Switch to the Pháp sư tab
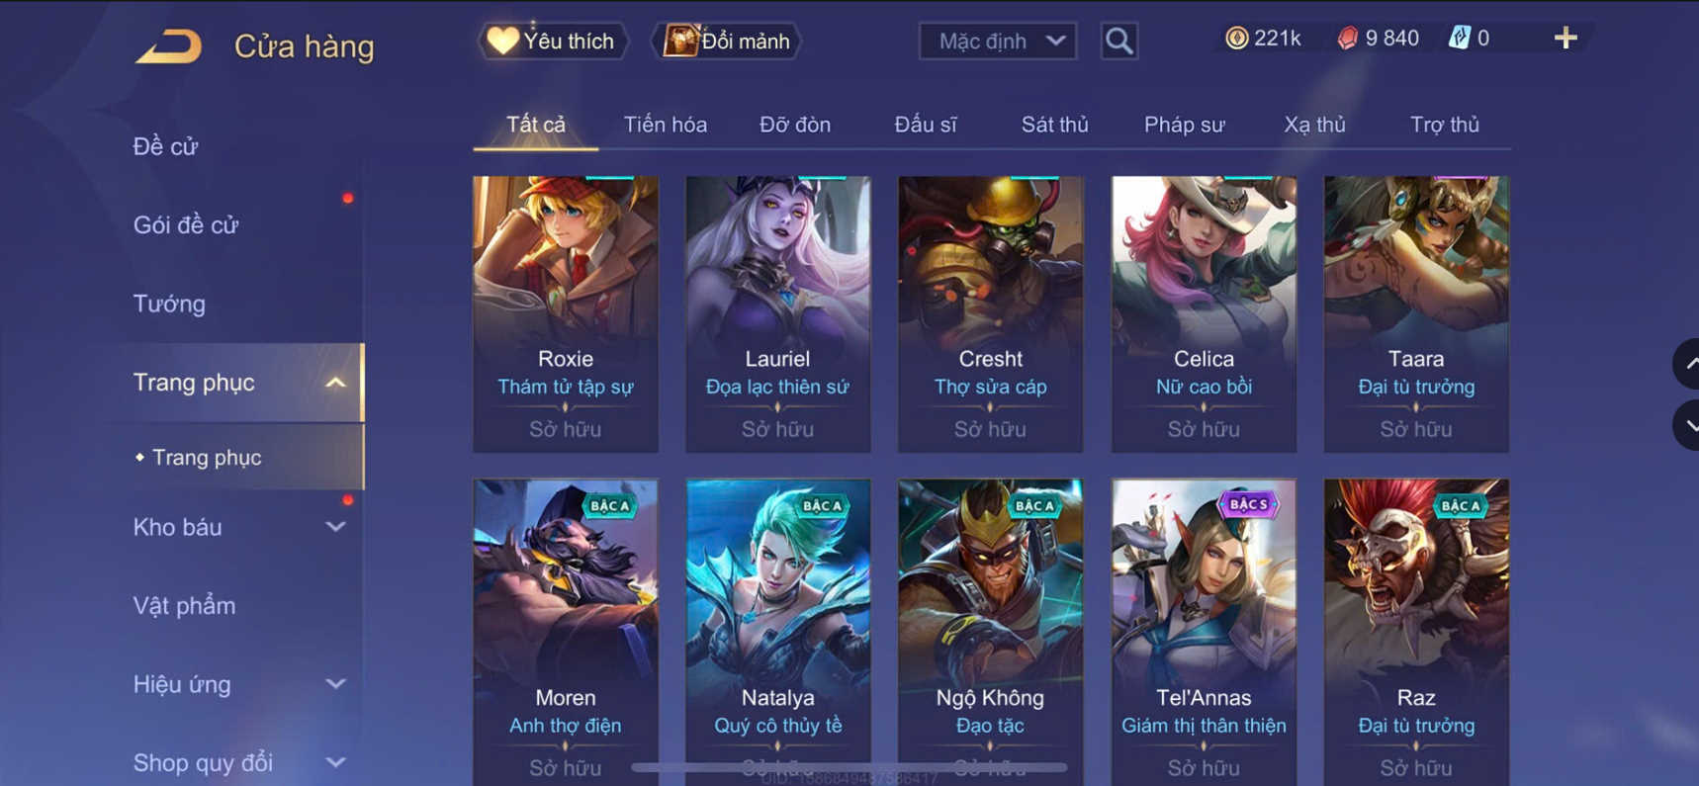Viewport: 1699px width, 786px height. pos(1184,125)
